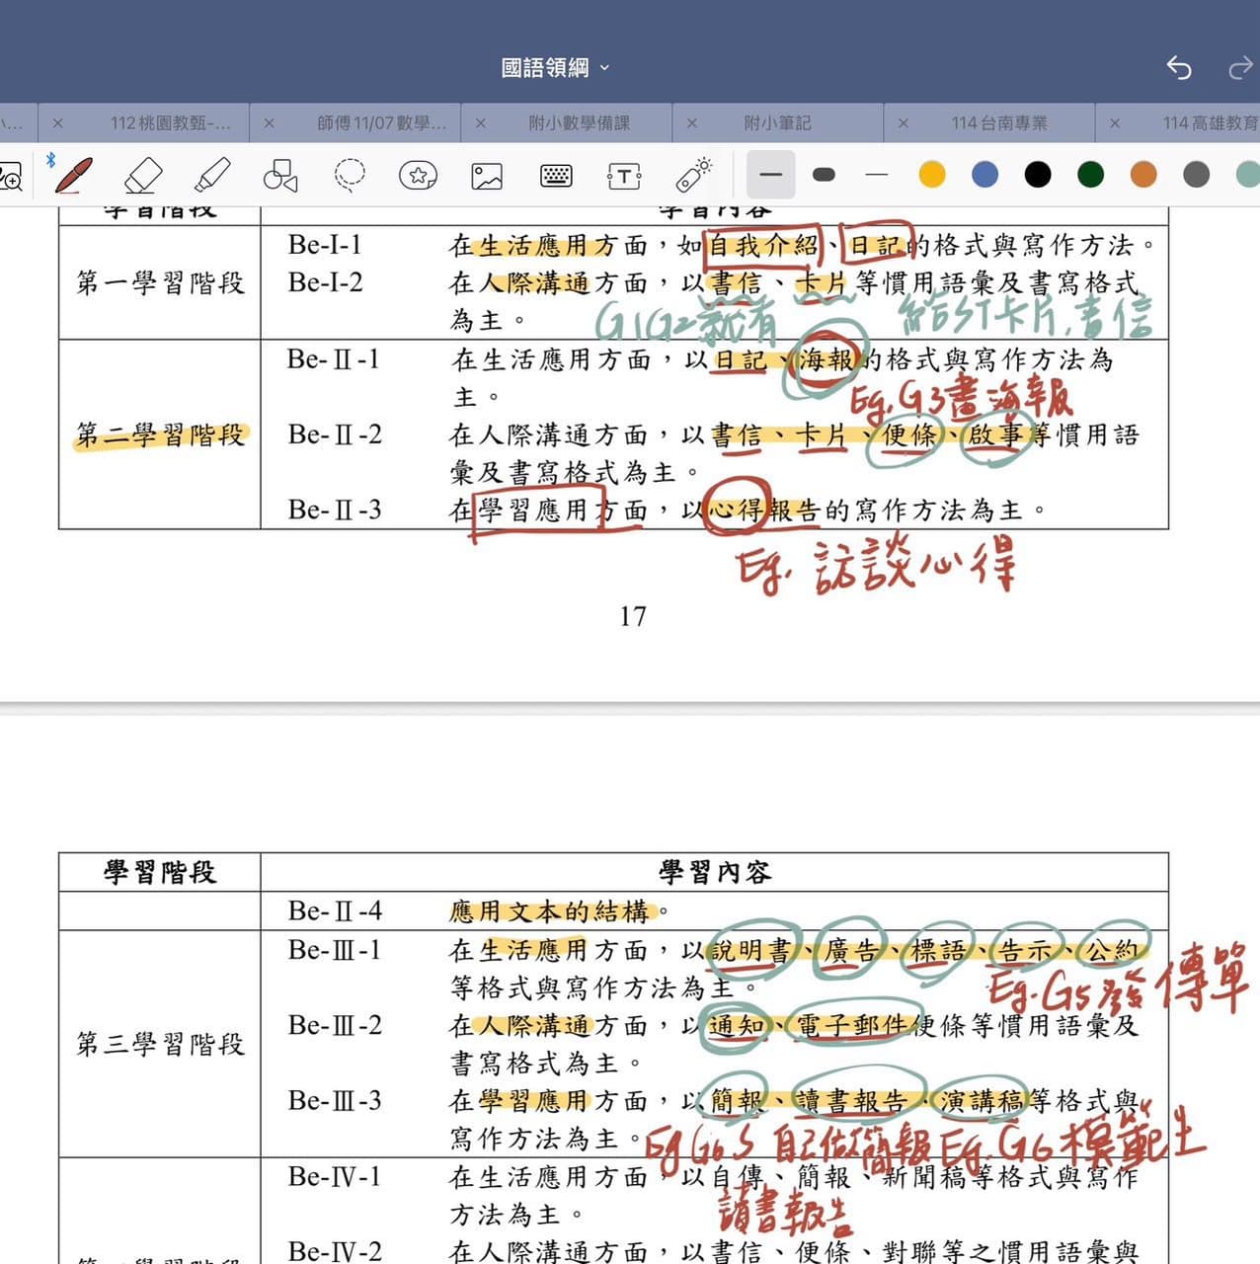Image resolution: width=1260 pixels, height=1264 pixels.
Task: Close the 附小筆記 tab
Action: (691, 123)
